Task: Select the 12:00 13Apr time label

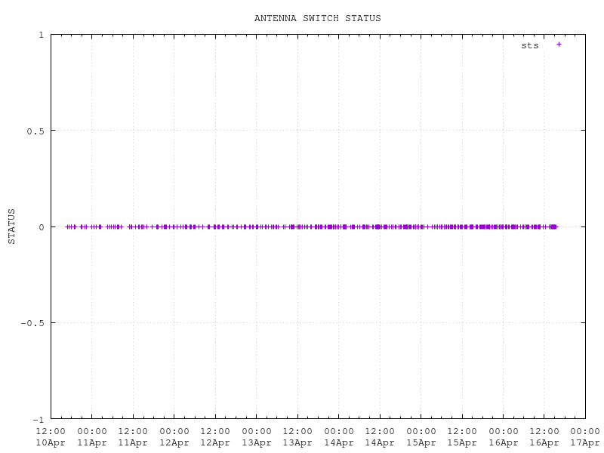Action: [297, 436]
